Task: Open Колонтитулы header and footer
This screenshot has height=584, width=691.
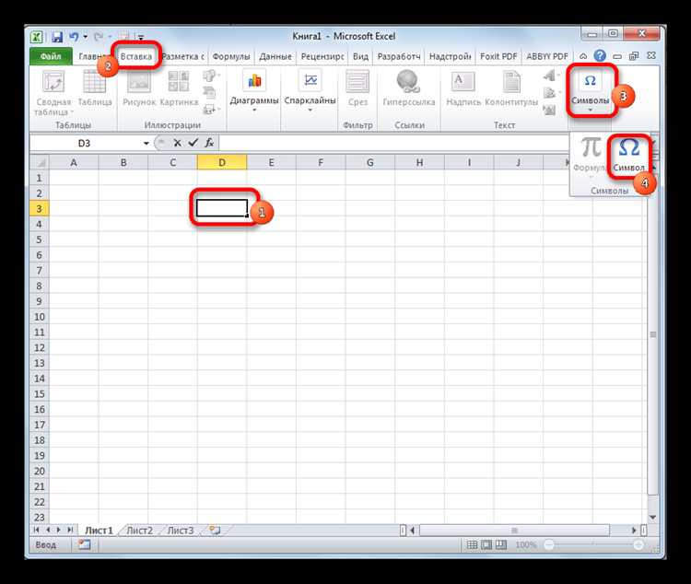Action: [x=511, y=88]
